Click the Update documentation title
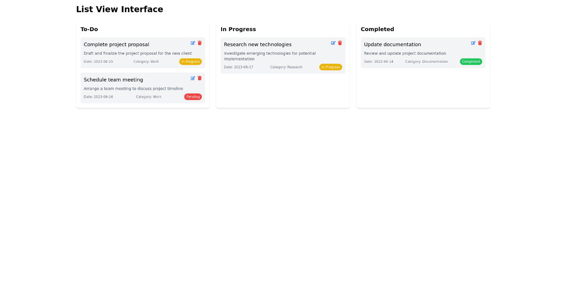Image resolution: width=566 pixels, height=297 pixels. tap(392, 44)
